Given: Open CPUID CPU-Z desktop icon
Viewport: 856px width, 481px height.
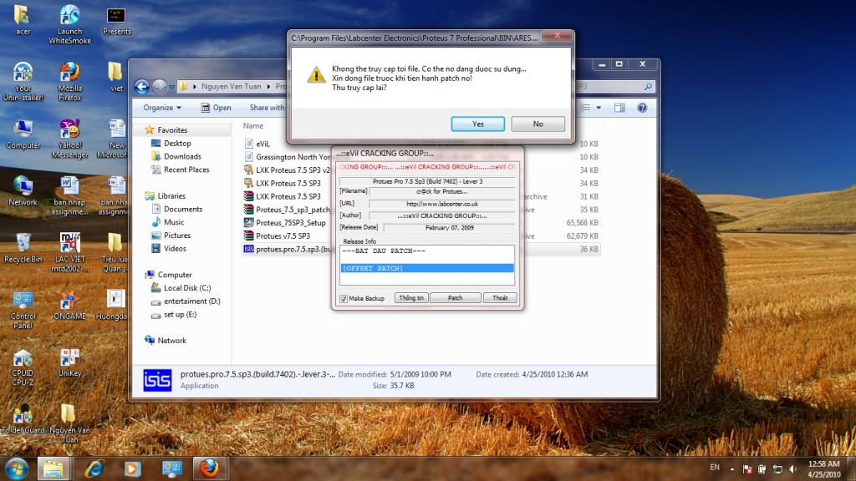Looking at the screenshot, I should click(x=23, y=367).
